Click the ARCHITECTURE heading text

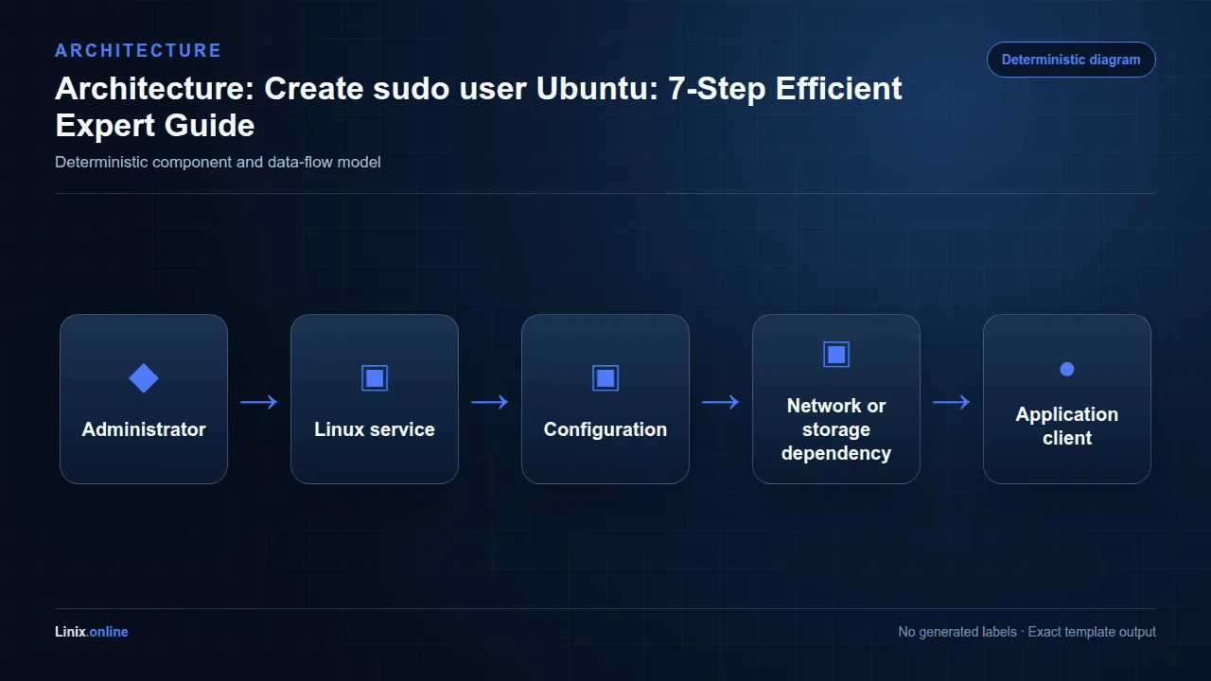[138, 50]
